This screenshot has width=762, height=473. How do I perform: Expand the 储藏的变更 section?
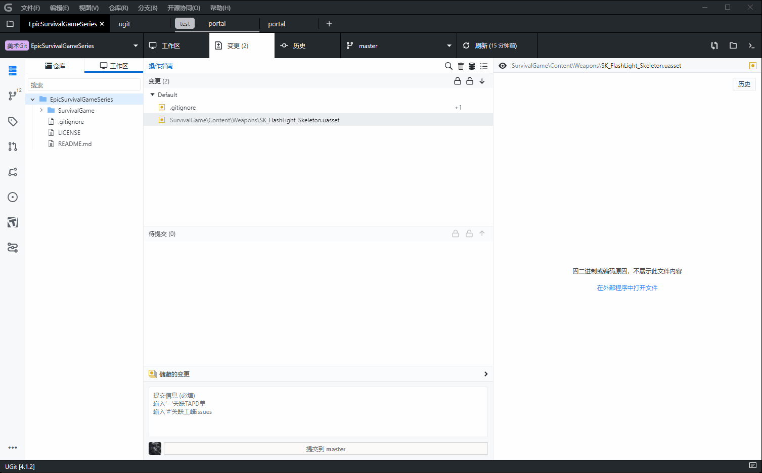click(x=485, y=374)
